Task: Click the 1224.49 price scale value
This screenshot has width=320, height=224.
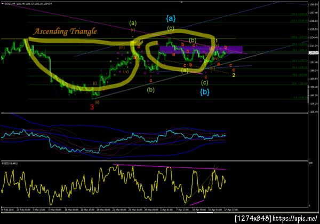Action: point(313,37)
